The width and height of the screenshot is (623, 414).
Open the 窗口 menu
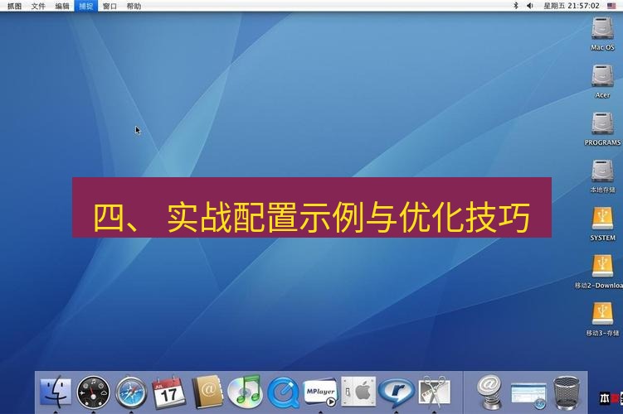coord(110,6)
